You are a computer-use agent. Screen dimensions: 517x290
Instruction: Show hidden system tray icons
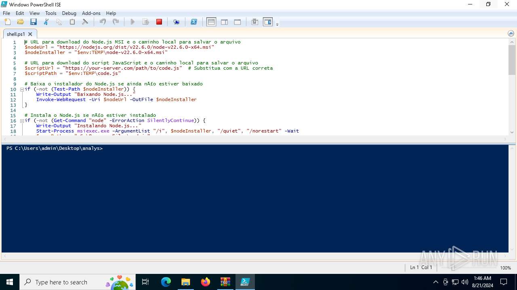click(x=435, y=282)
